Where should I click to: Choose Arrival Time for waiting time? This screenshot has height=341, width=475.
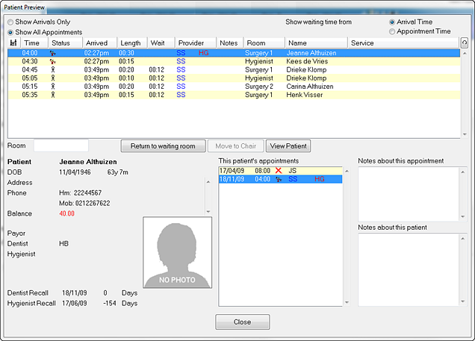(392, 22)
